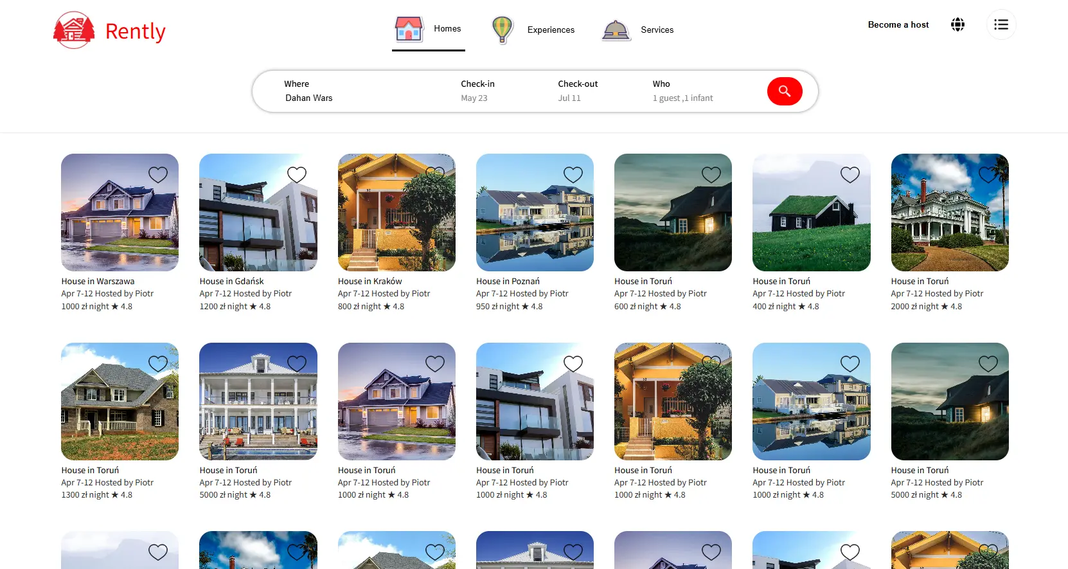Toggle favorite on House in Poznań

point(573,175)
